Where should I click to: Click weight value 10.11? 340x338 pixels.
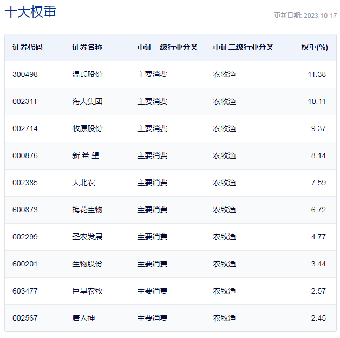317,101
